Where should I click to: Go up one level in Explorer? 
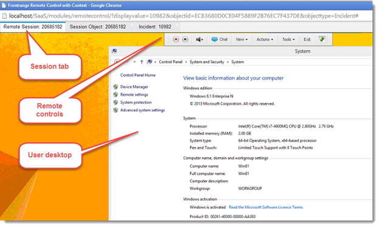coord(142,62)
